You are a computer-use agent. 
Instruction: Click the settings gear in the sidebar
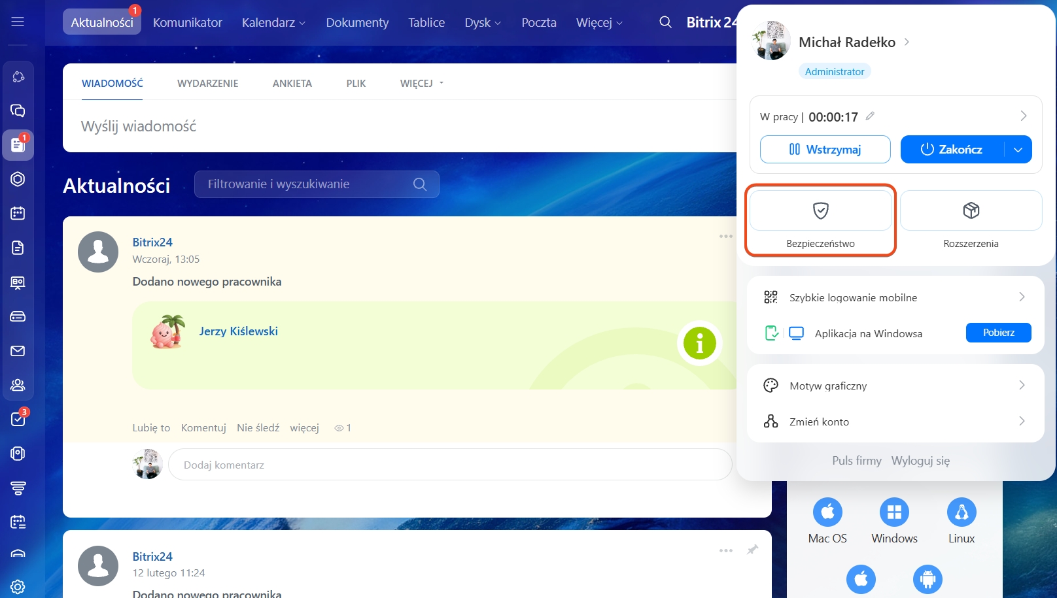point(18,586)
